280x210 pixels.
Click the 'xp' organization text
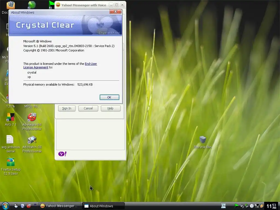click(29, 77)
